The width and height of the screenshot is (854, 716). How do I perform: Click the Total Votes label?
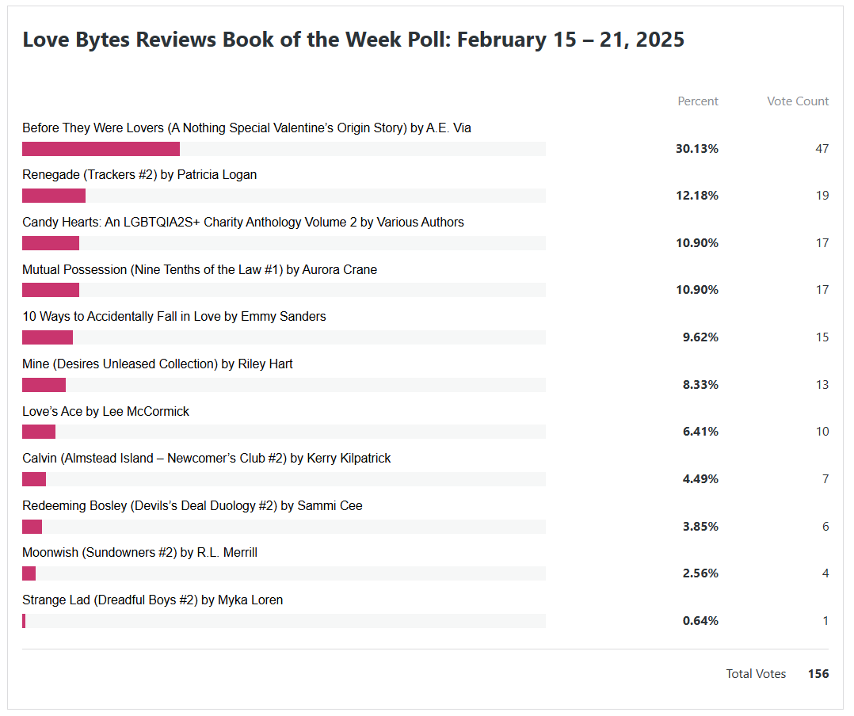[756, 674]
